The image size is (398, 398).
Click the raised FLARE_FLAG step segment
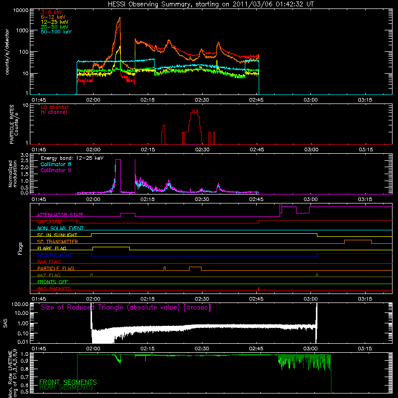pos(111,247)
